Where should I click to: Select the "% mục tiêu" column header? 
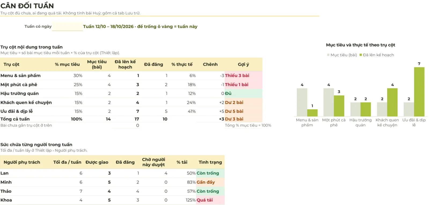[67, 64]
